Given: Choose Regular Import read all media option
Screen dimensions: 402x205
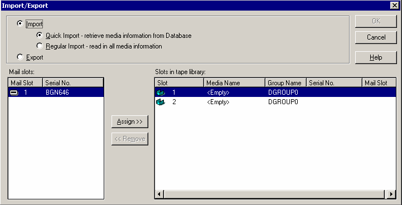Looking at the screenshot, I should point(40,46).
